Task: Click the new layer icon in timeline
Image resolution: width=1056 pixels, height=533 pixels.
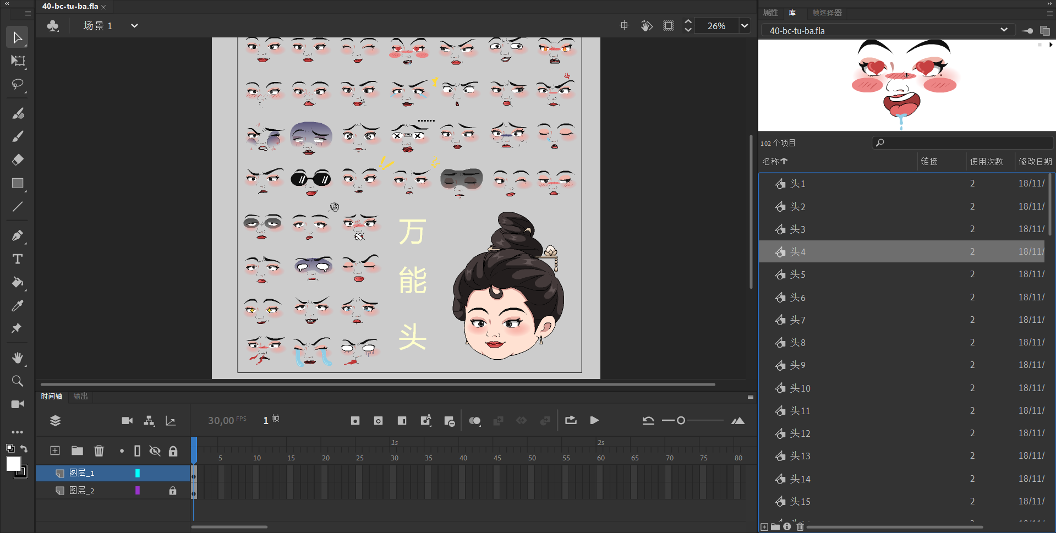Action: click(x=55, y=451)
